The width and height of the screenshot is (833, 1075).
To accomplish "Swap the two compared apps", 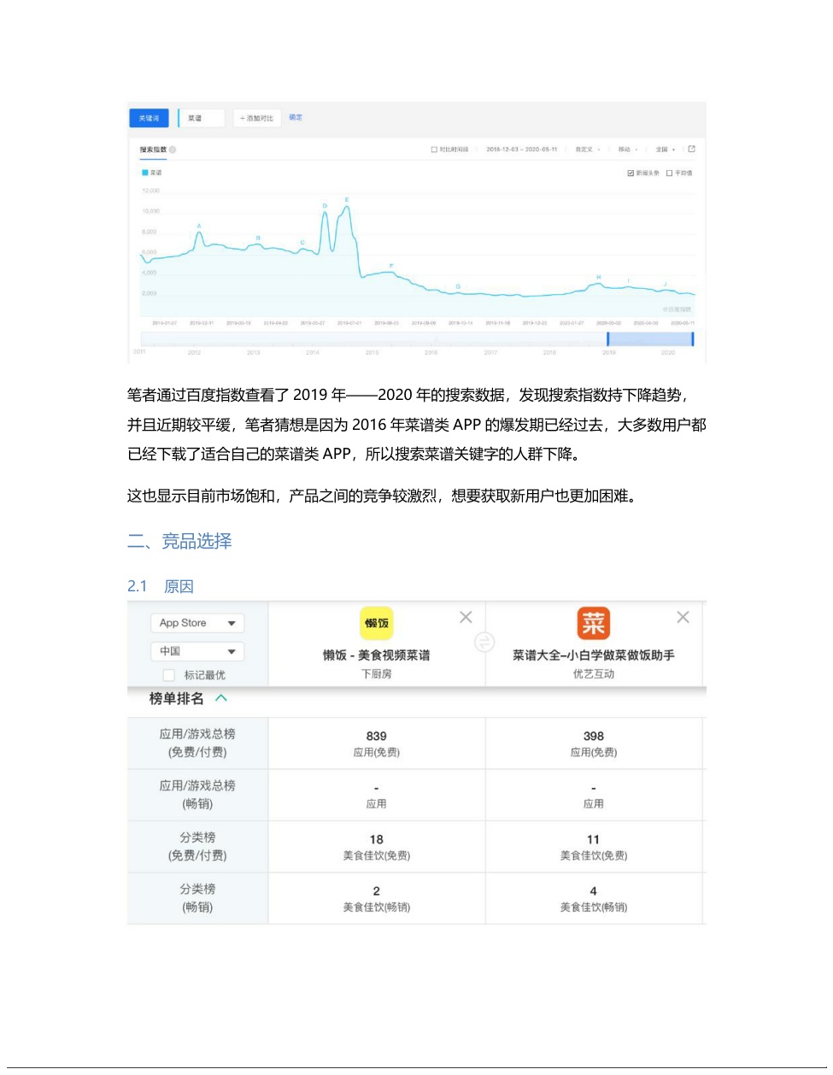I will click(484, 643).
